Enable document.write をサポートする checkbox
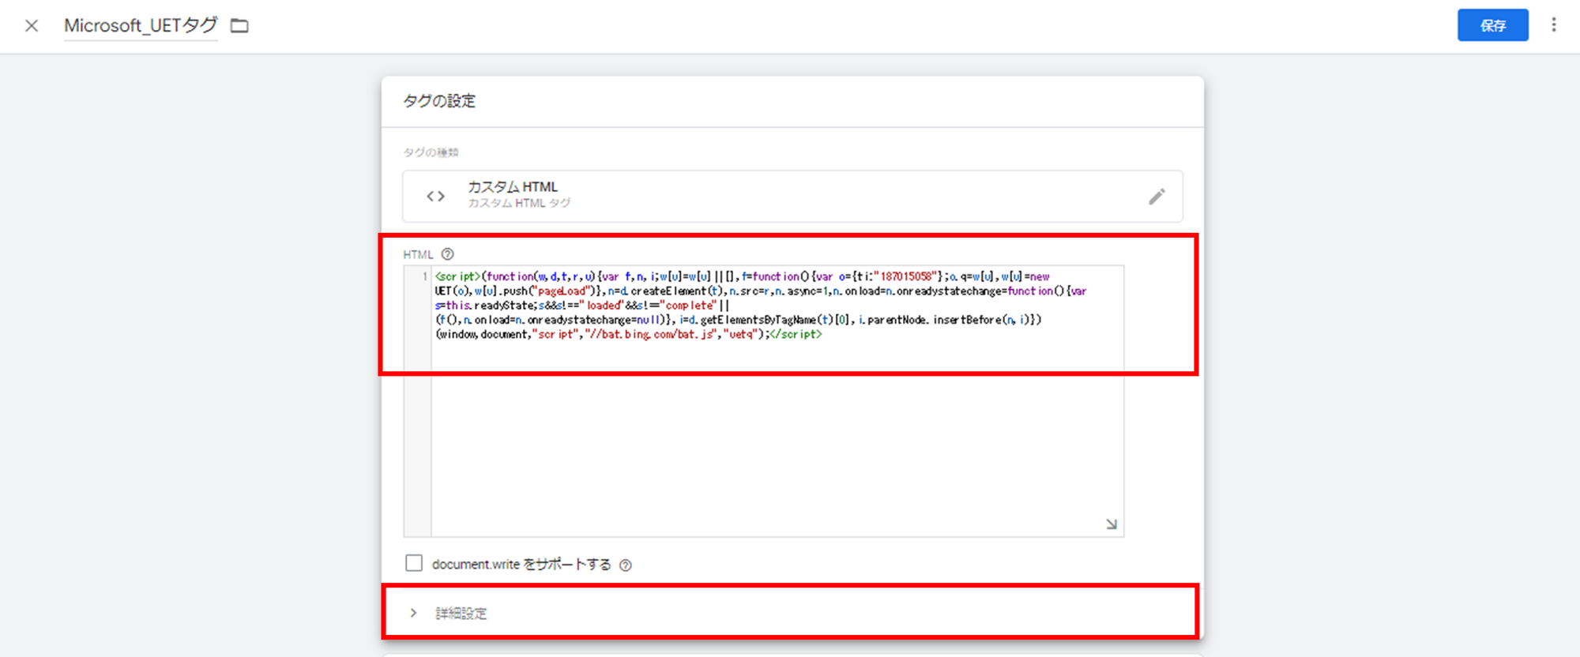This screenshot has height=657, width=1580. (x=414, y=563)
